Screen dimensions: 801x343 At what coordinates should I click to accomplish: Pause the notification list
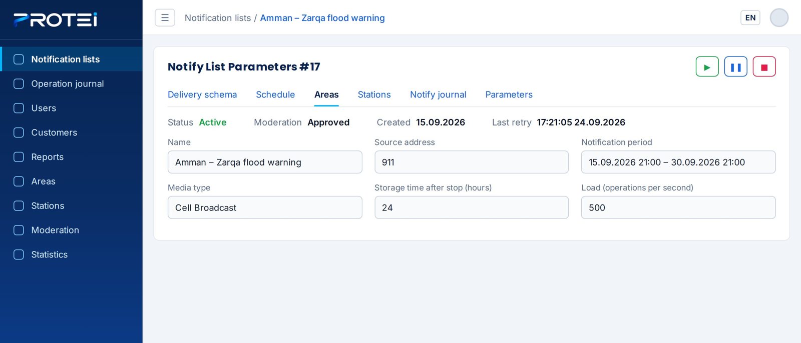pos(735,66)
